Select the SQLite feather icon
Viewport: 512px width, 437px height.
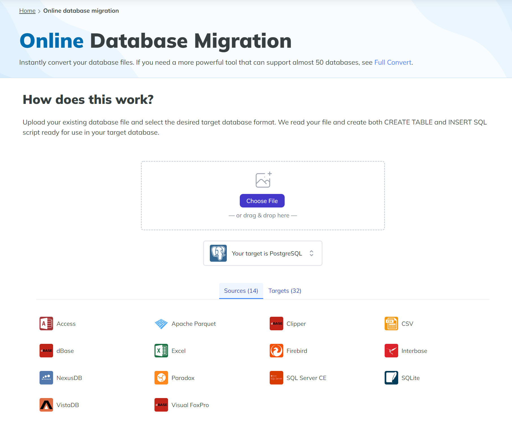pyautogui.click(x=391, y=378)
